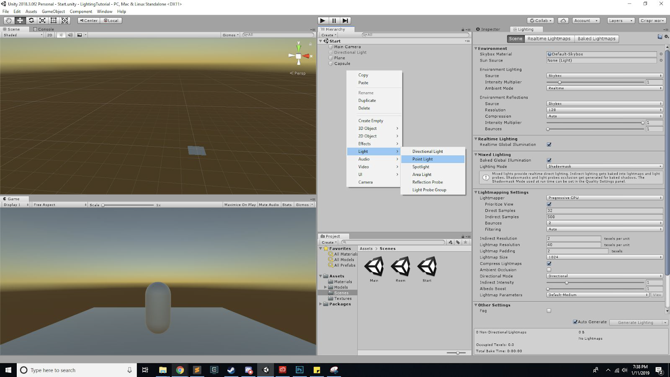
Task: Select the Move tool
Action: tap(20, 21)
